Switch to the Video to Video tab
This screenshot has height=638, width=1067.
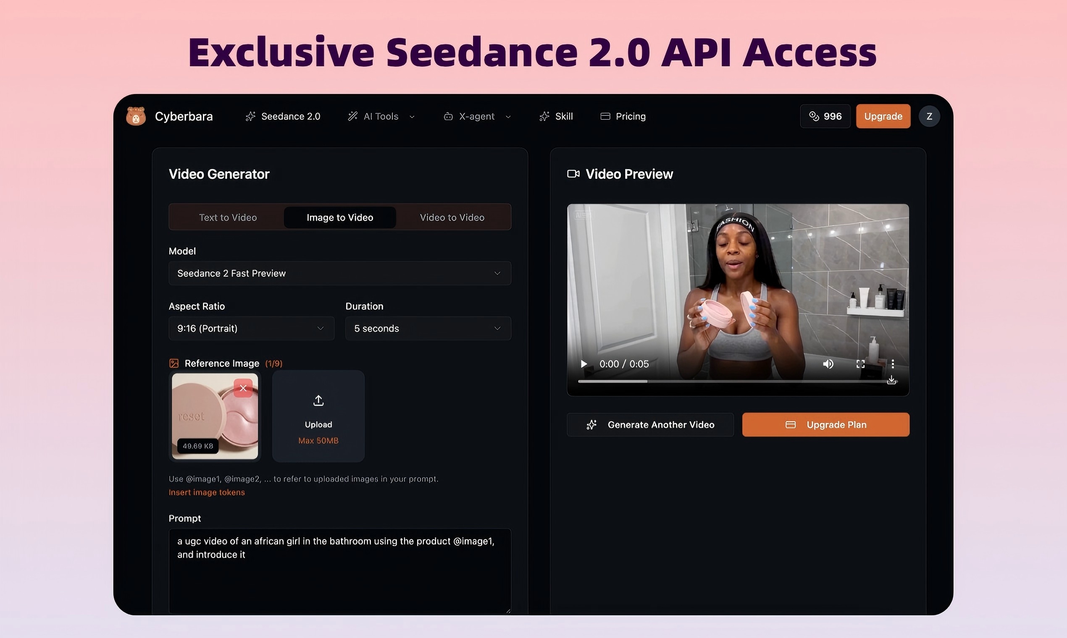pyautogui.click(x=451, y=217)
